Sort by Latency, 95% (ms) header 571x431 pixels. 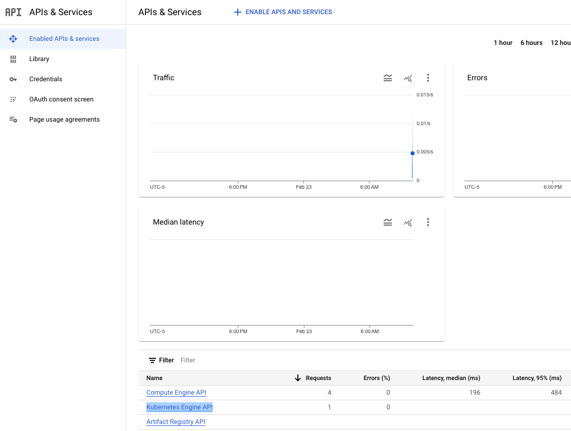point(537,378)
